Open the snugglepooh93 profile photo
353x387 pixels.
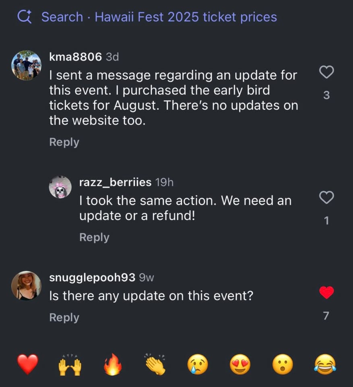(x=26, y=286)
